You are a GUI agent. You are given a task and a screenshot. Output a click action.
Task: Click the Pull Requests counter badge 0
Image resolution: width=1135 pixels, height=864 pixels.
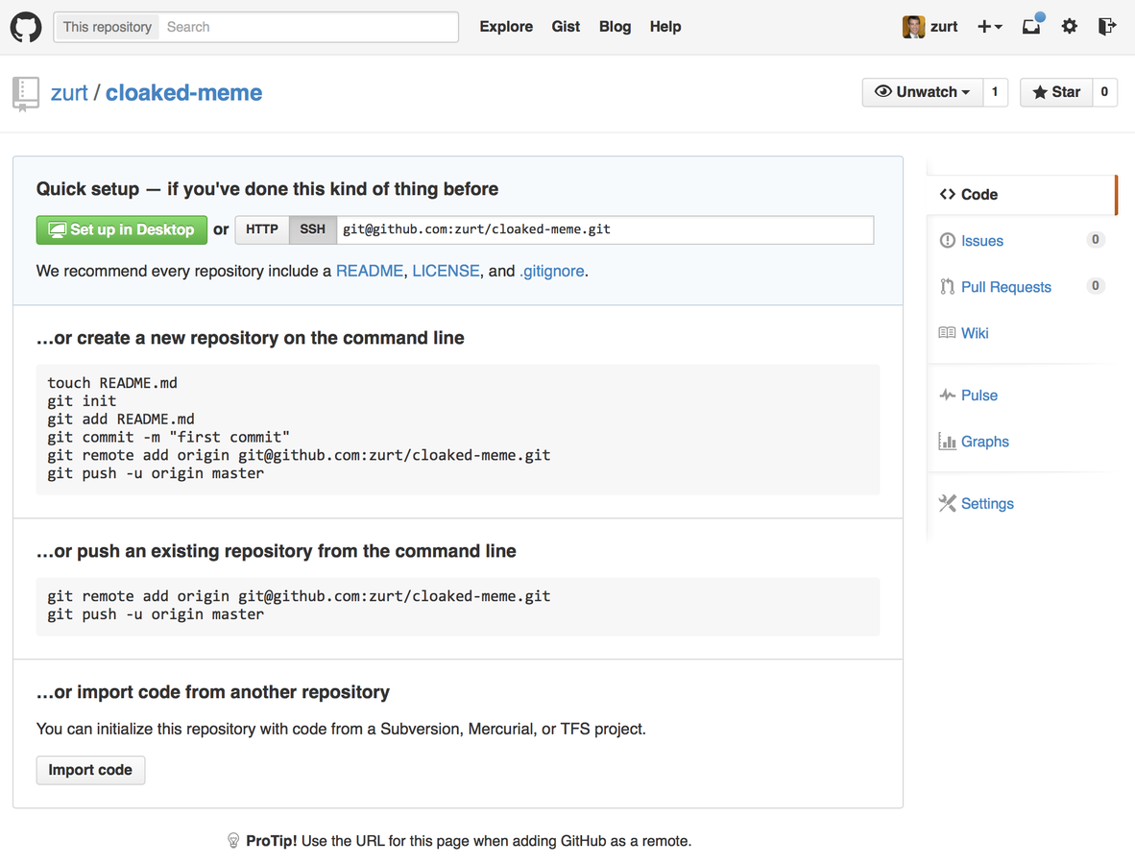tap(1096, 286)
